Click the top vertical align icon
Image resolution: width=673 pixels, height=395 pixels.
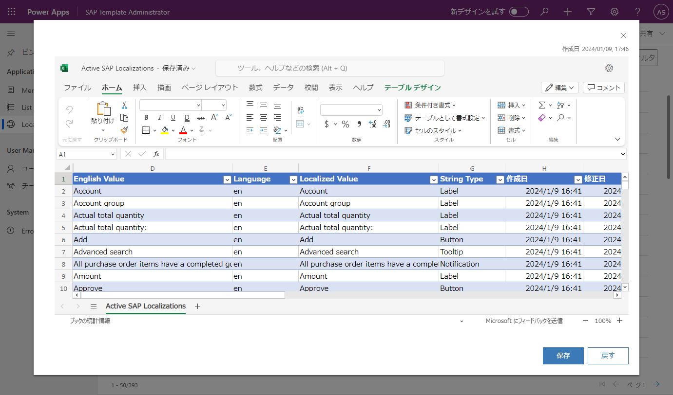[x=250, y=105]
